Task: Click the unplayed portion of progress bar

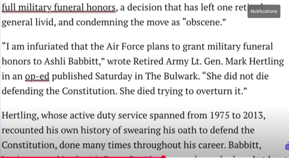Action: [227, 158]
